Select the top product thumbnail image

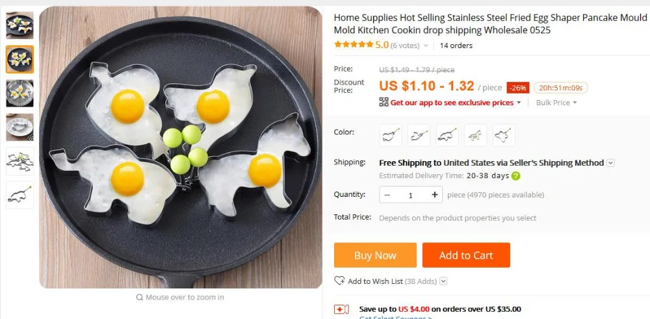tap(19, 25)
